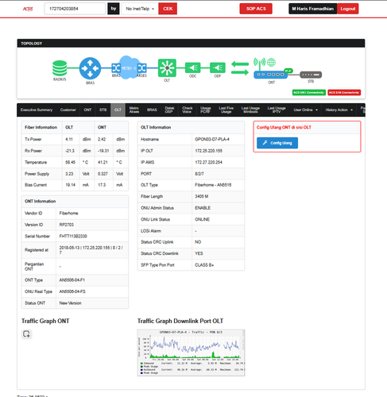
Task: Open the ONT tab
Action: 87,110
